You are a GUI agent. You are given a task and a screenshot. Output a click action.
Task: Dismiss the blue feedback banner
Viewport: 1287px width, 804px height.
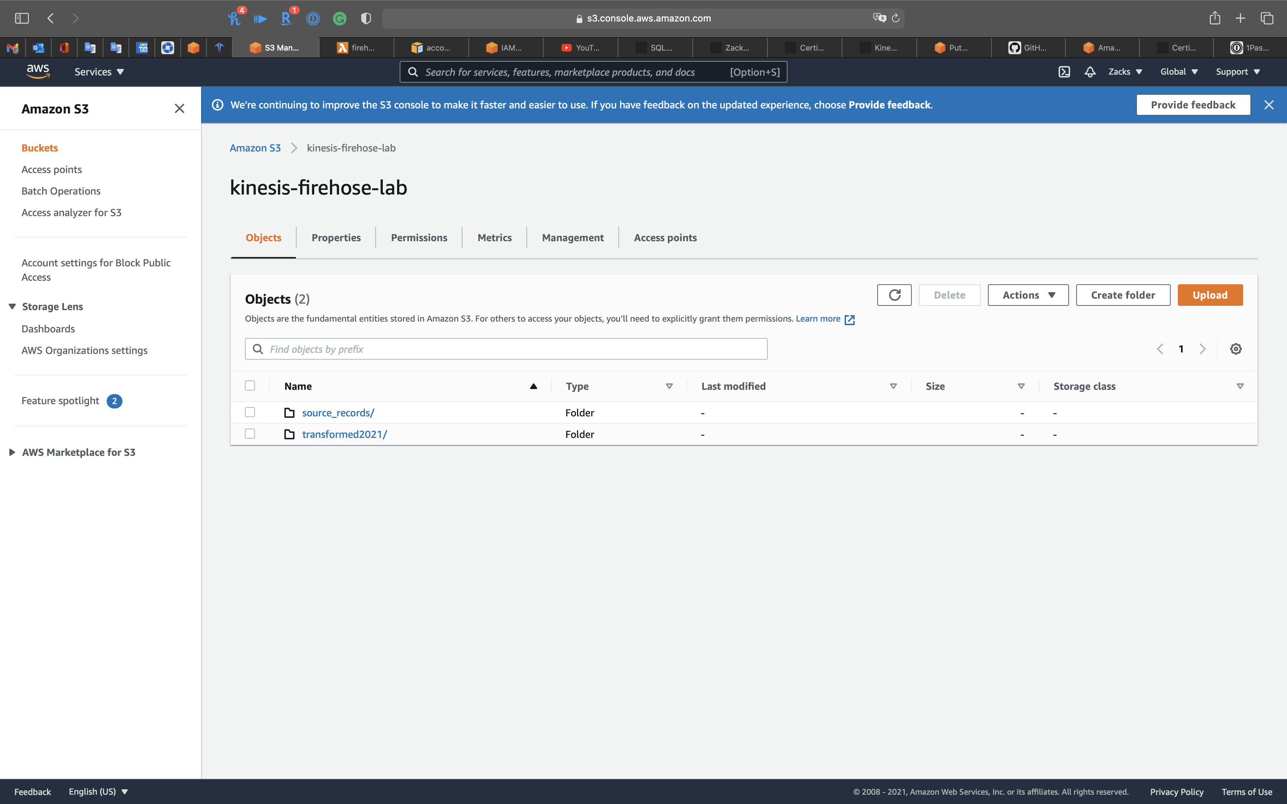[1268, 105]
